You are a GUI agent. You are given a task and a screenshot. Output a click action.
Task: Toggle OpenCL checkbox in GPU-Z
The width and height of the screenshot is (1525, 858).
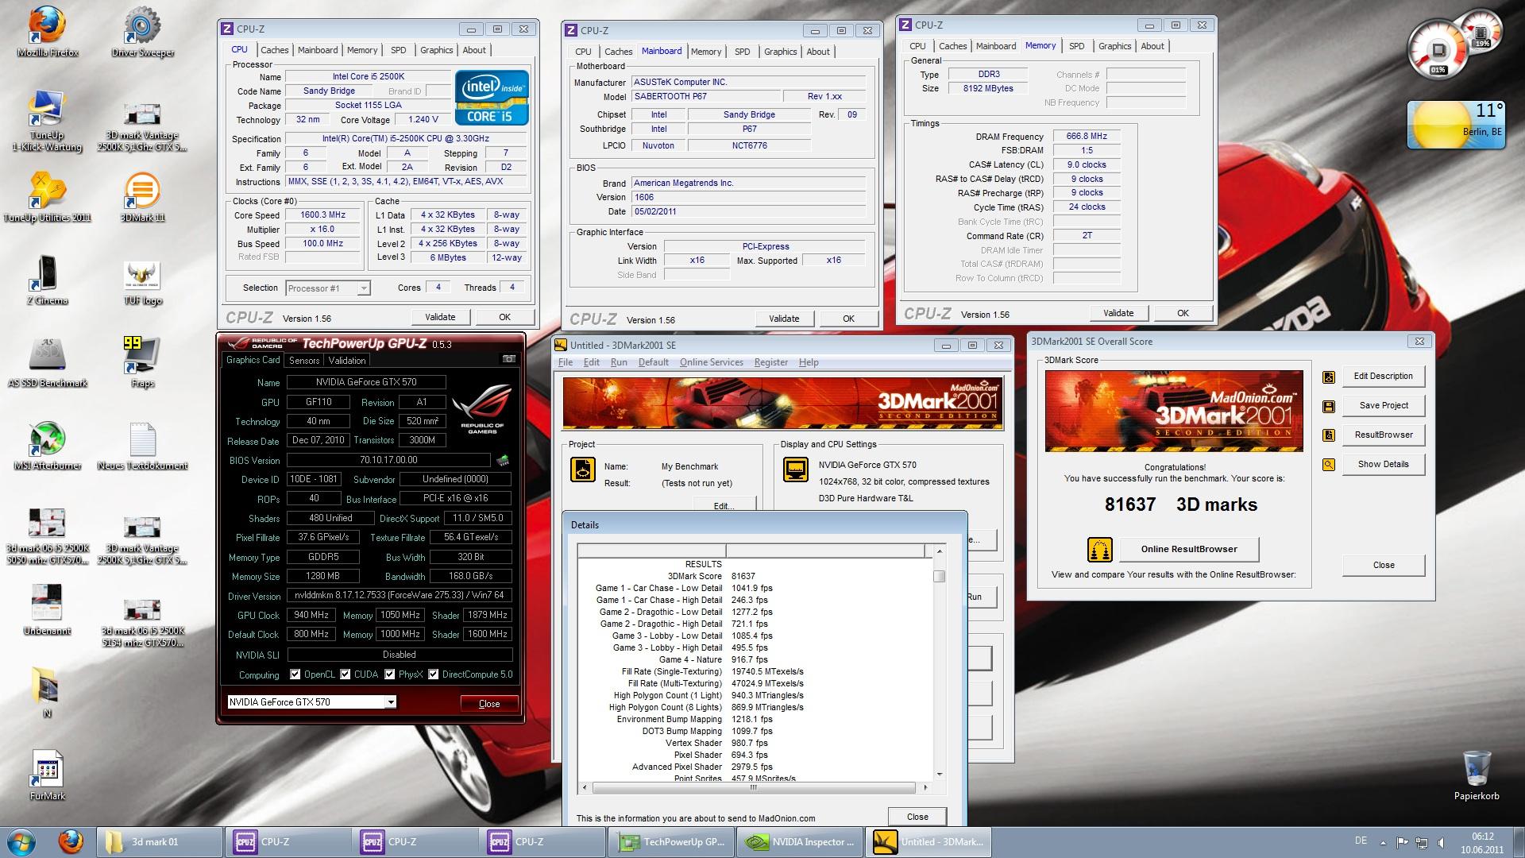(295, 674)
